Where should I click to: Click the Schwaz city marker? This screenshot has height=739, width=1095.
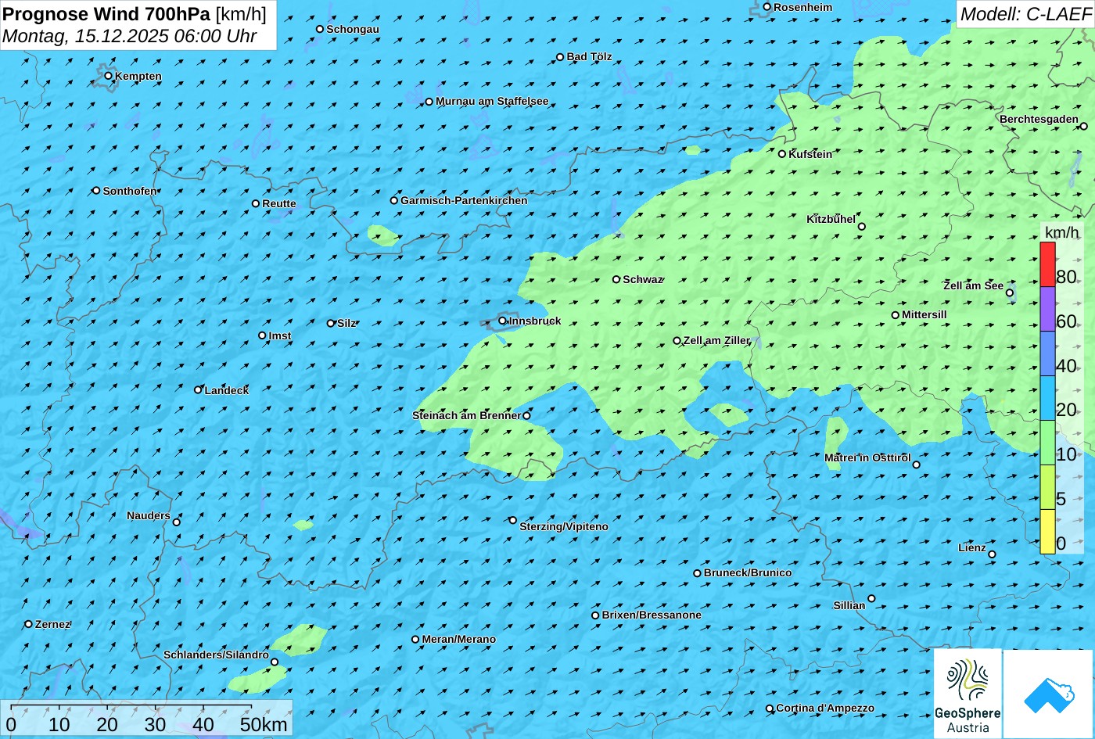(x=616, y=279)
